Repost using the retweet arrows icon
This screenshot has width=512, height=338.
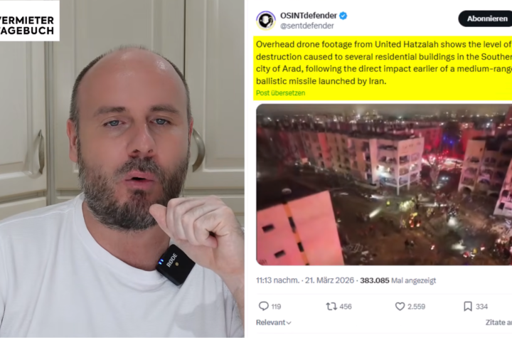[331, 306]
